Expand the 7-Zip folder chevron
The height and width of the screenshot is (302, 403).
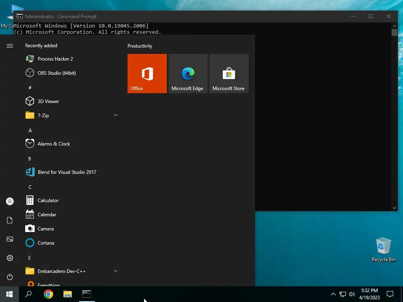pos(116,115)
